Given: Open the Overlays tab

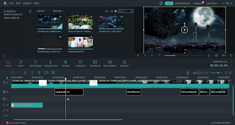Looking at the screenshot, I should pyautogui.click(x=80, y=64).
